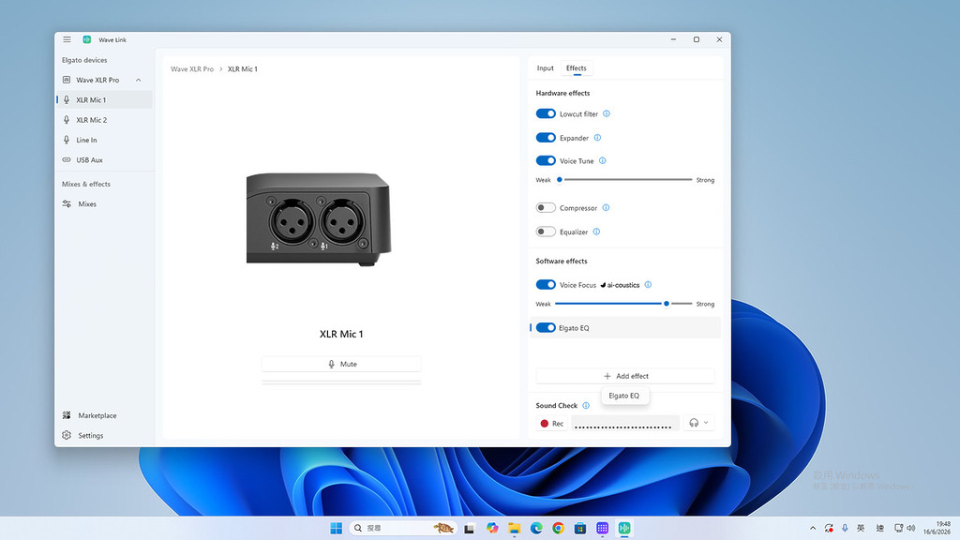This screenshot has width=960, height=540.
Task: Open the headphone output dropdown
Action: (x=697, y=423)
